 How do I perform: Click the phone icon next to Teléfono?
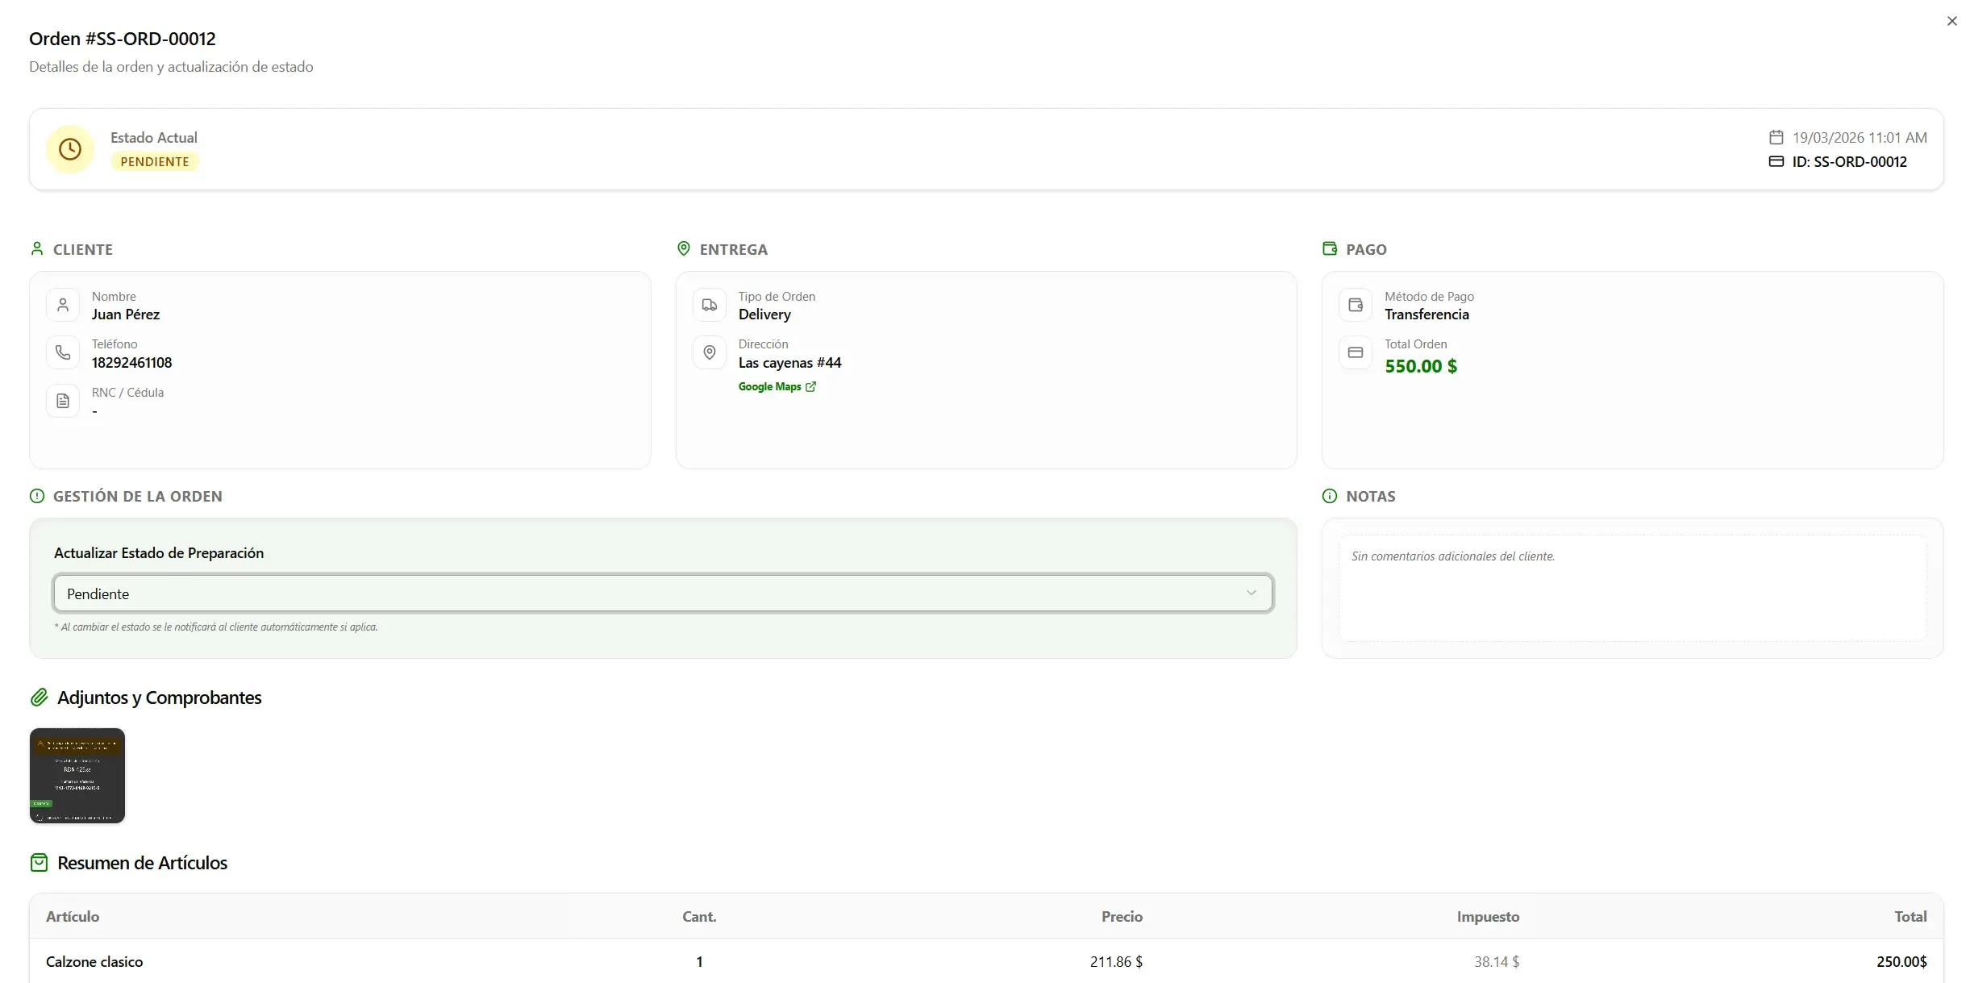point(63,352)
